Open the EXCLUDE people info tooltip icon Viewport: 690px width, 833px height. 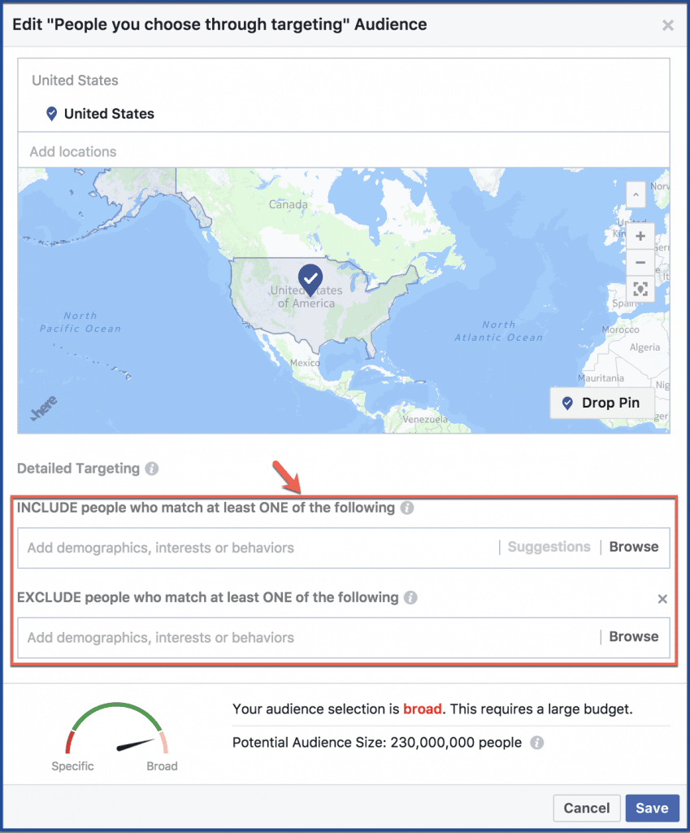coord(410,598)
